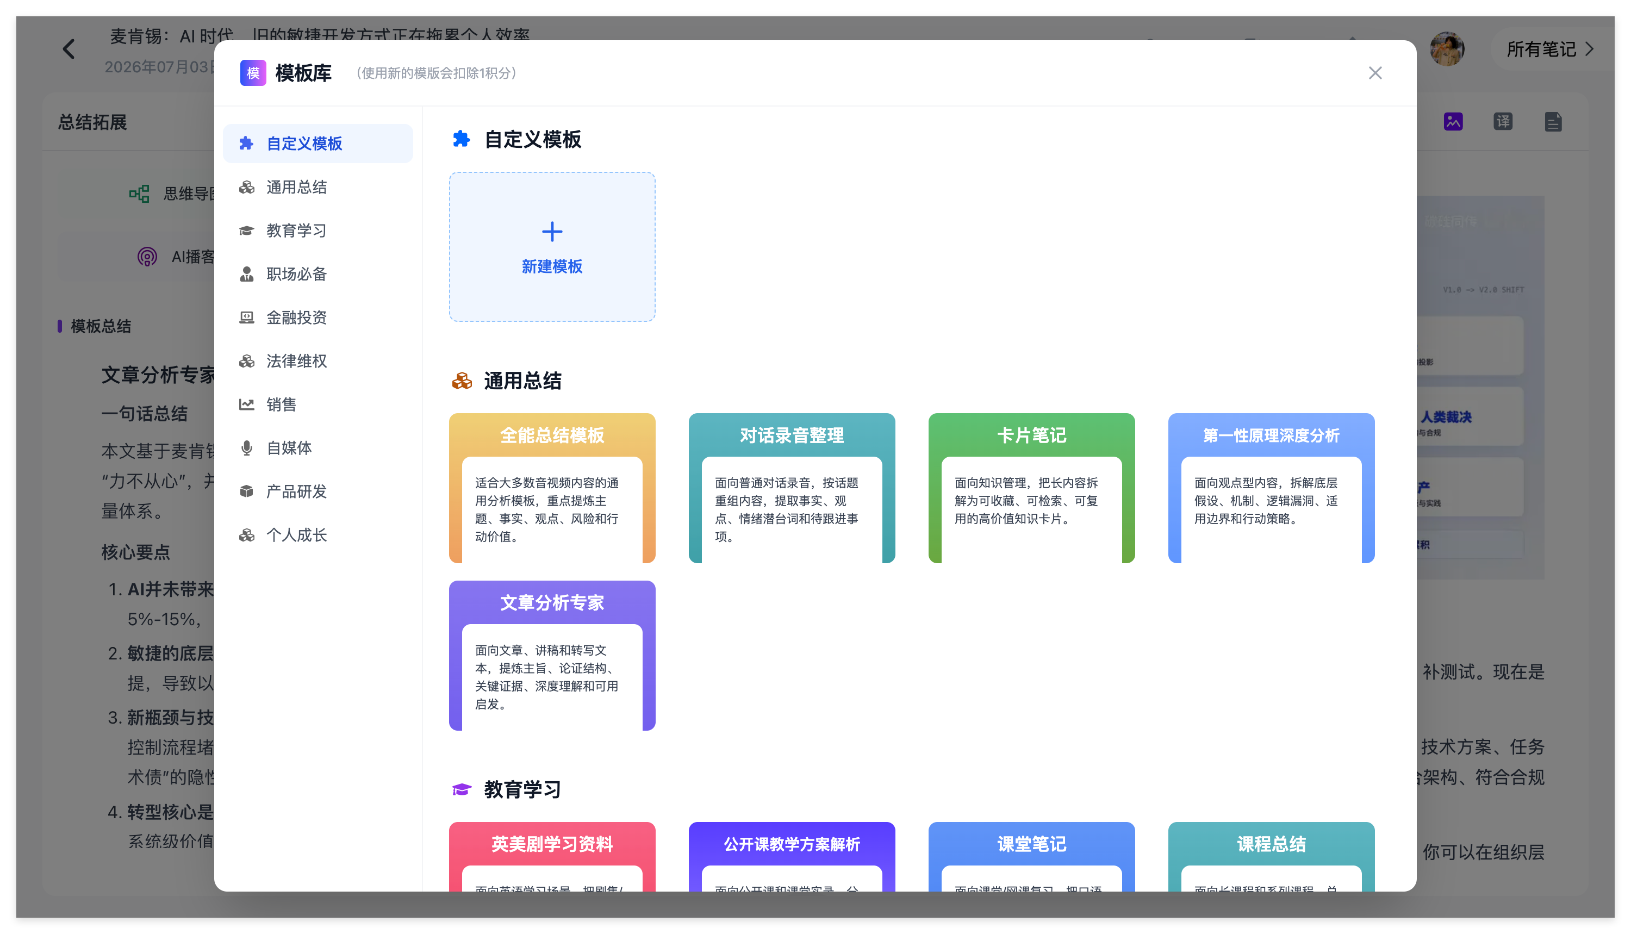Viewport: 1631px width, 934px height.
Task: Choose the 卡片笔记 template card
Action: [1031, 488]
